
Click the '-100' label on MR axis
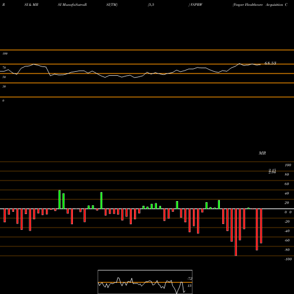point(288,259)
